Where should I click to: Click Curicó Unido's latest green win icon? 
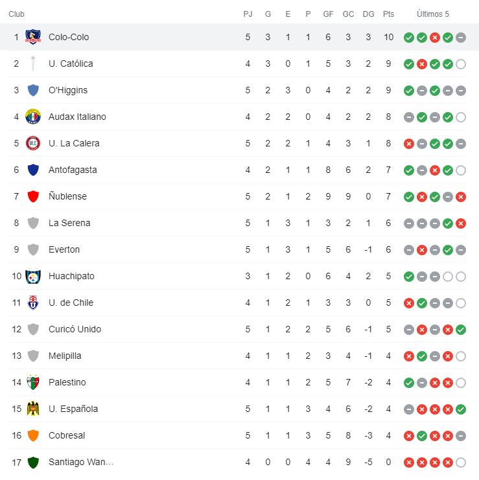tap(461, 330)
